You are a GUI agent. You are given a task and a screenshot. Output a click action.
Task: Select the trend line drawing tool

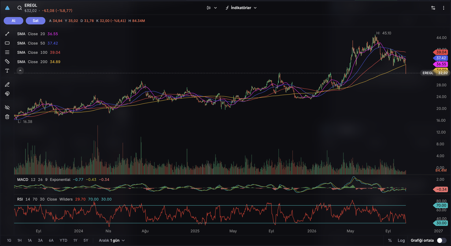point(7,34)
